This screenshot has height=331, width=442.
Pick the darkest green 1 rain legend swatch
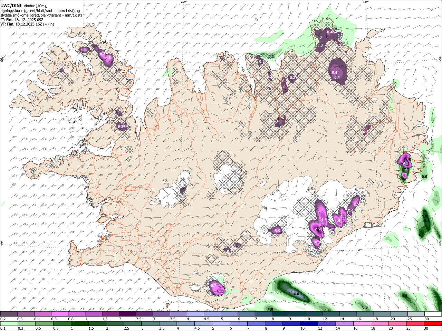click(79, 324)
